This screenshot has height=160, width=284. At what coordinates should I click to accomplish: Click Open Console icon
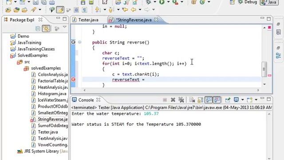click(249, 100)
